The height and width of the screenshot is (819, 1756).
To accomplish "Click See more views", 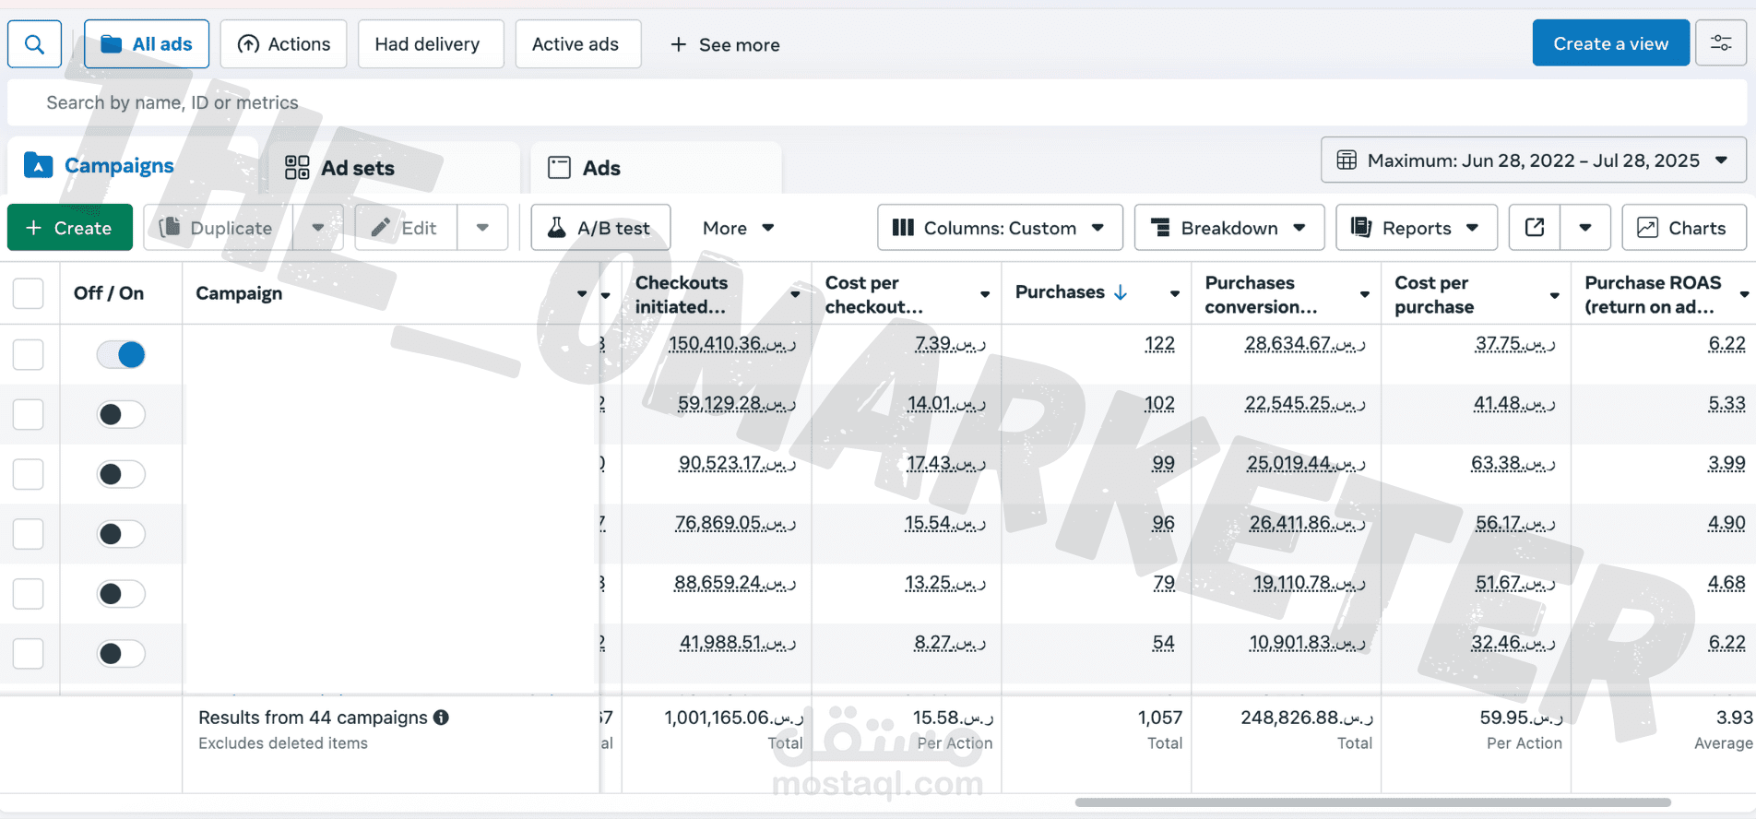I will pyautogui.click(x=725, y=44).
